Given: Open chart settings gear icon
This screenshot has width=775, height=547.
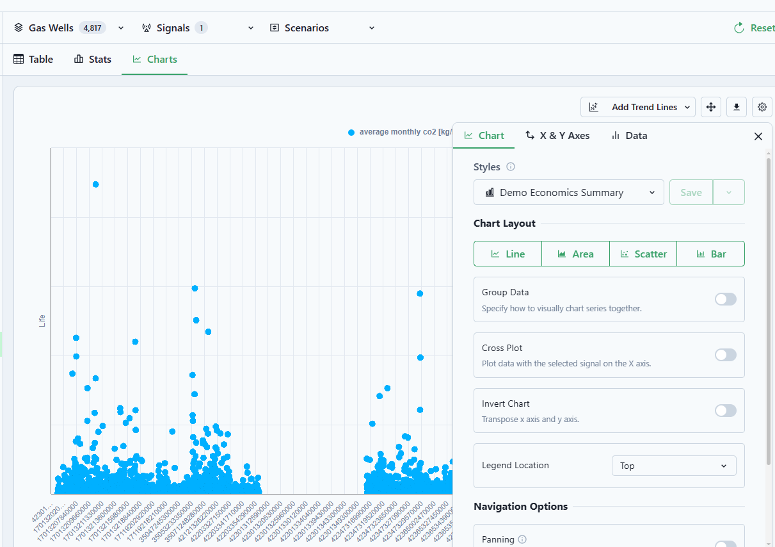Looking at the screenshot, I should point(762,107).
